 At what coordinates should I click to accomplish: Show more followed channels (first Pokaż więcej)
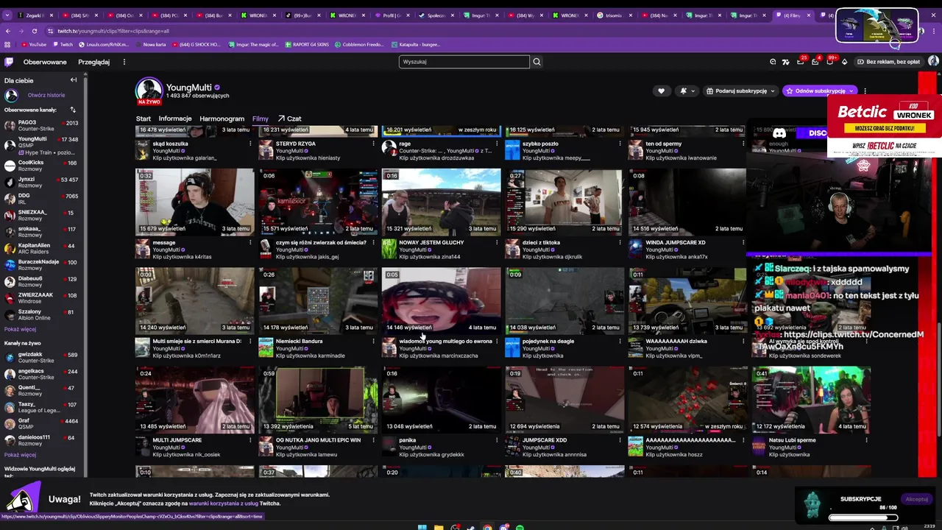[20, 329]
